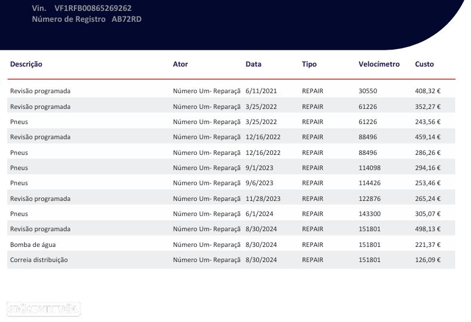This screenshot has width=471, height=322.
Task: Click the VIN number VF1RFB00865269262
Action: [93, 8]
